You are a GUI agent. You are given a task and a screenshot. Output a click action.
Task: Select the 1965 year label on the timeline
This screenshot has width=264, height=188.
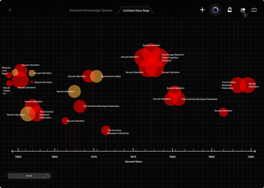pyautogui.click(x=55, y=157)
